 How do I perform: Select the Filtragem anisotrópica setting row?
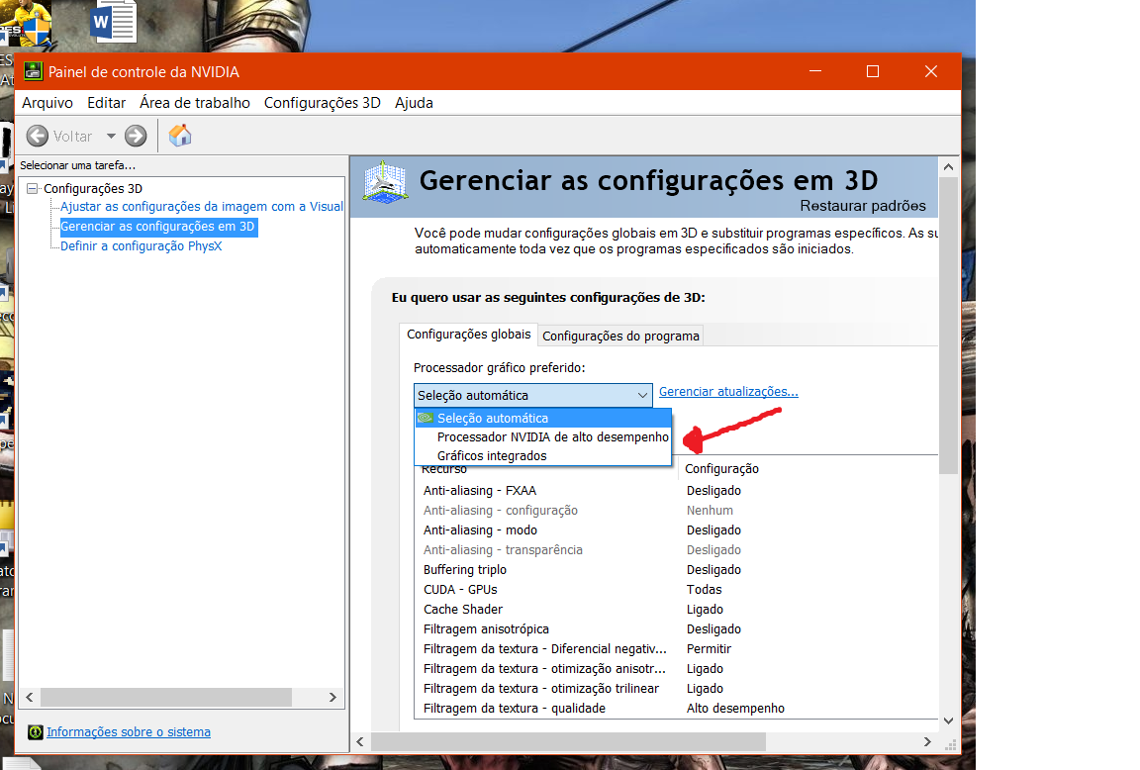(x=676, y=628)
